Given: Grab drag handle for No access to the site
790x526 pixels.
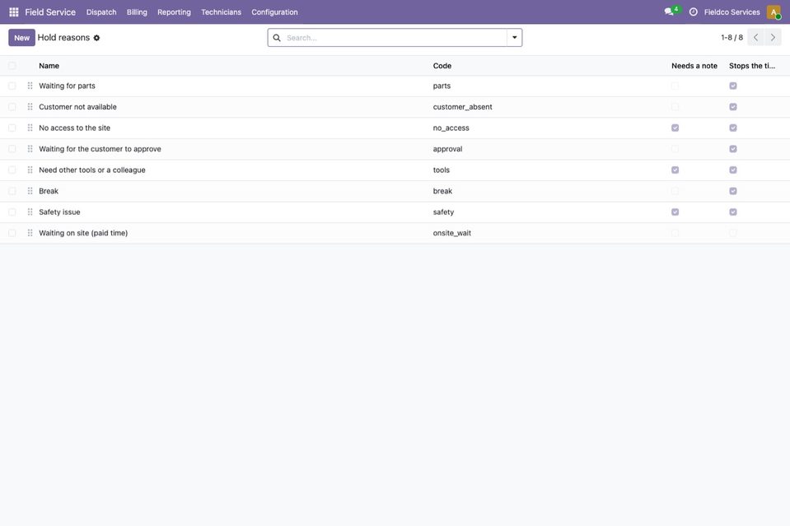Looking at the screenshot, I should pyautogui.click(x=30, y=128).
